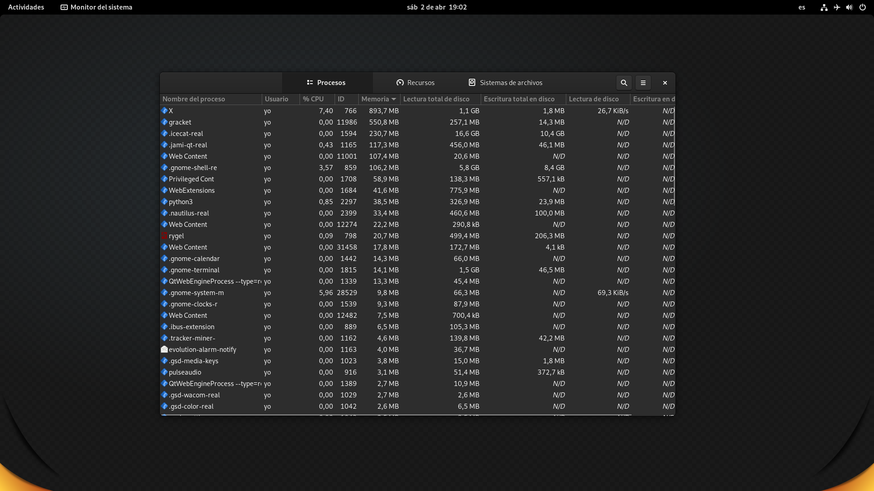This screenshot has width=874, height=491.
Task: Switch to the Sistemas de archivos tab
Action: [505, 83]
